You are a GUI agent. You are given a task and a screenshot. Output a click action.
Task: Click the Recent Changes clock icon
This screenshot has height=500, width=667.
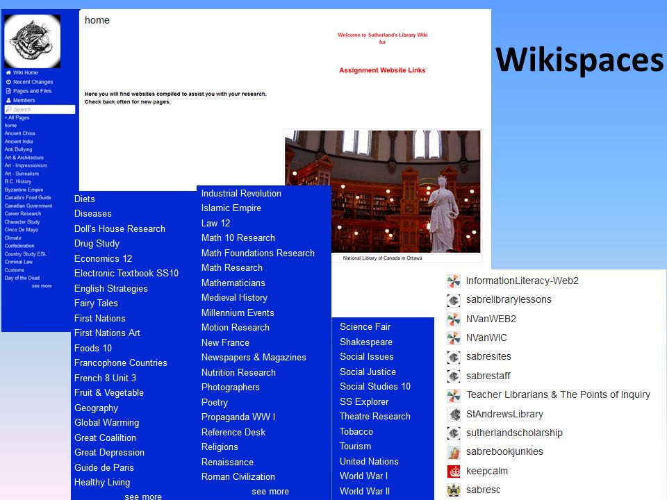8,82
